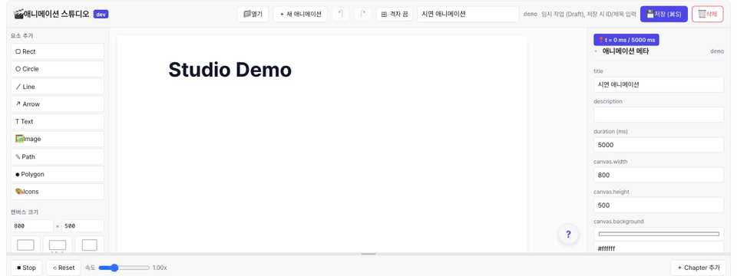
Task: Add a Rect element
Action: (58, 51)
